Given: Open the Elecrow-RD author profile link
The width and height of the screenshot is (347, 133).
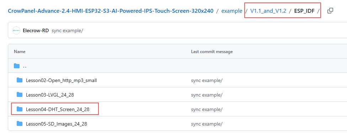Looking at the screenshot, I should pyautogui.click(x=36, y=30).
